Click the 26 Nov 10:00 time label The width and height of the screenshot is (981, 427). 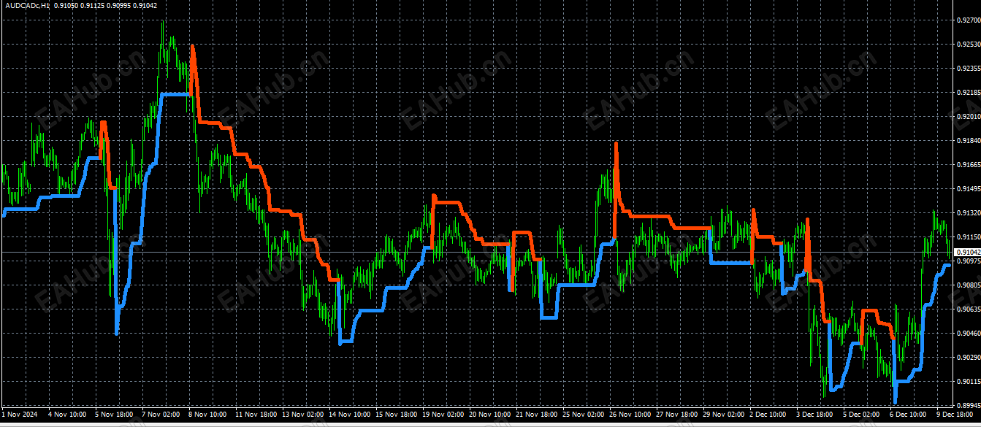coord(630,414)
